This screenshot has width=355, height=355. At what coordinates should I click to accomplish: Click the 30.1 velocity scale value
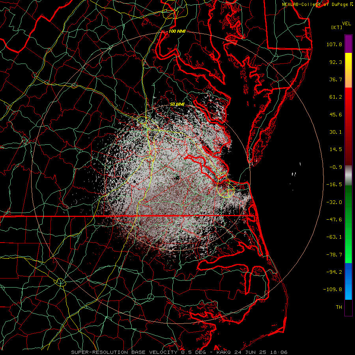coord(336,132)
